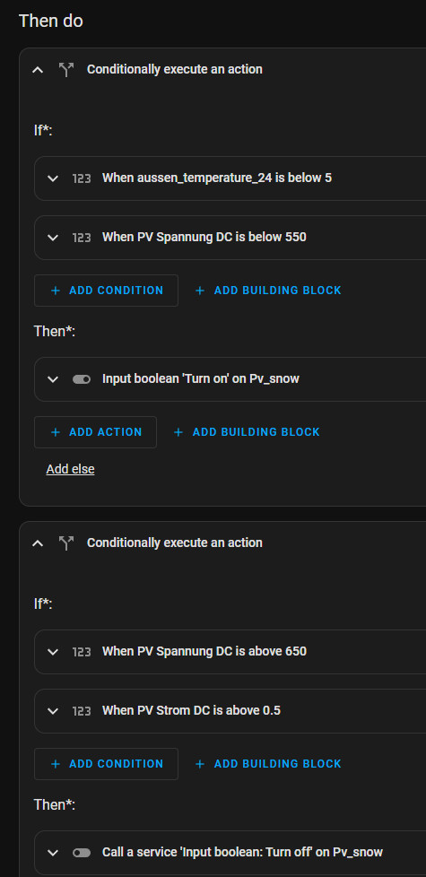Click toggle icon of 'Turn on' Pv_snow action
This screenshot has height=877, width=426.
point(82,379)
